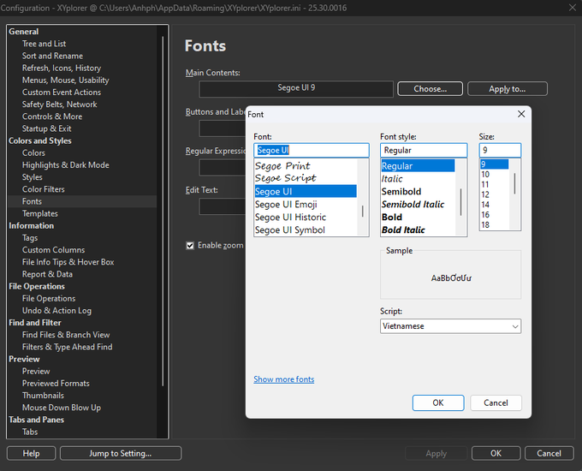Open the Templates settings page
The height and width of the screenshot is (471, 582).
point(39,213)
